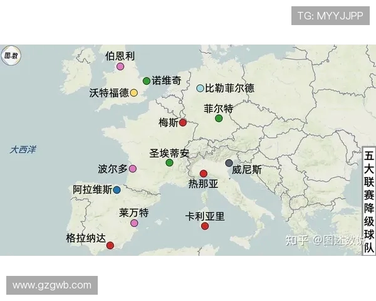Image resolution: width=376 pixels, height=301 pixels.
Task: Click the 热那亚 label
Action: coord(203,184)
